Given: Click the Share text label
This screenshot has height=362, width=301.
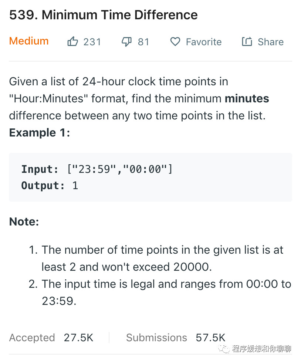Looking at the screenshot, I should (270, 42).
